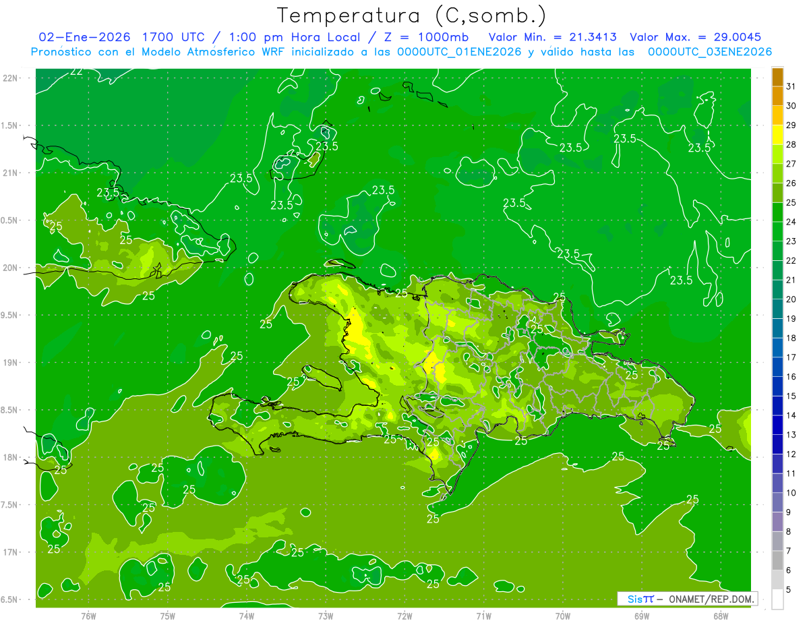809x625 pixels.
Task: Pick the green 24–25 legend swatch
Action: (x=777, y=212)
